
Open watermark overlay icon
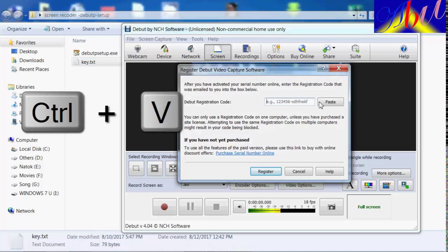(405, 185)
